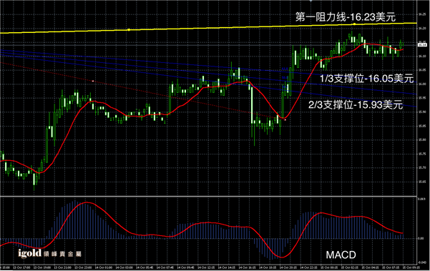Click the MACD indicator label
The height and width of the screenshot is (271, 430).
pyautogui.click(x=341, y=255)
